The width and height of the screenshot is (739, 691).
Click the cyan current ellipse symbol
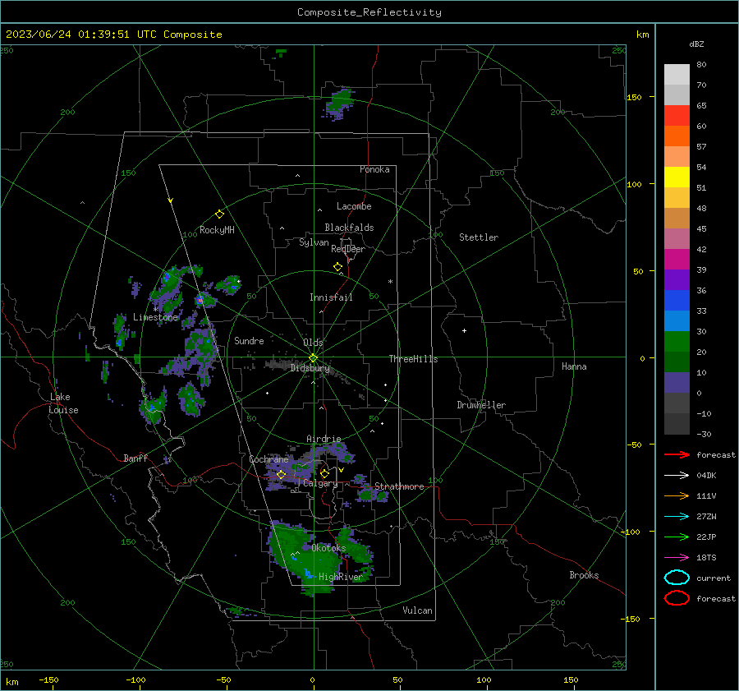pyautogui.click(x=677, y=578)
